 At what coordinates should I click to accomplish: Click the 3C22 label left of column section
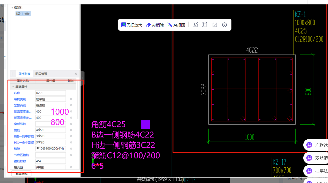tap(204, 89)
